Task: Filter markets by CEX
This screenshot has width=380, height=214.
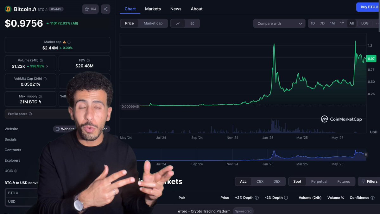Action: pyautogui.click(x=260, y=182)
